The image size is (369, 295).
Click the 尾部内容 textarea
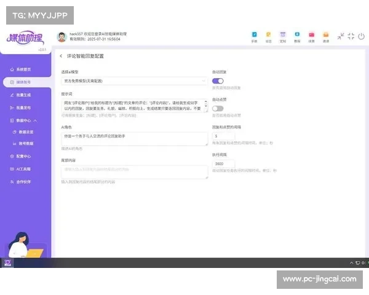click(x=134, y=172)
